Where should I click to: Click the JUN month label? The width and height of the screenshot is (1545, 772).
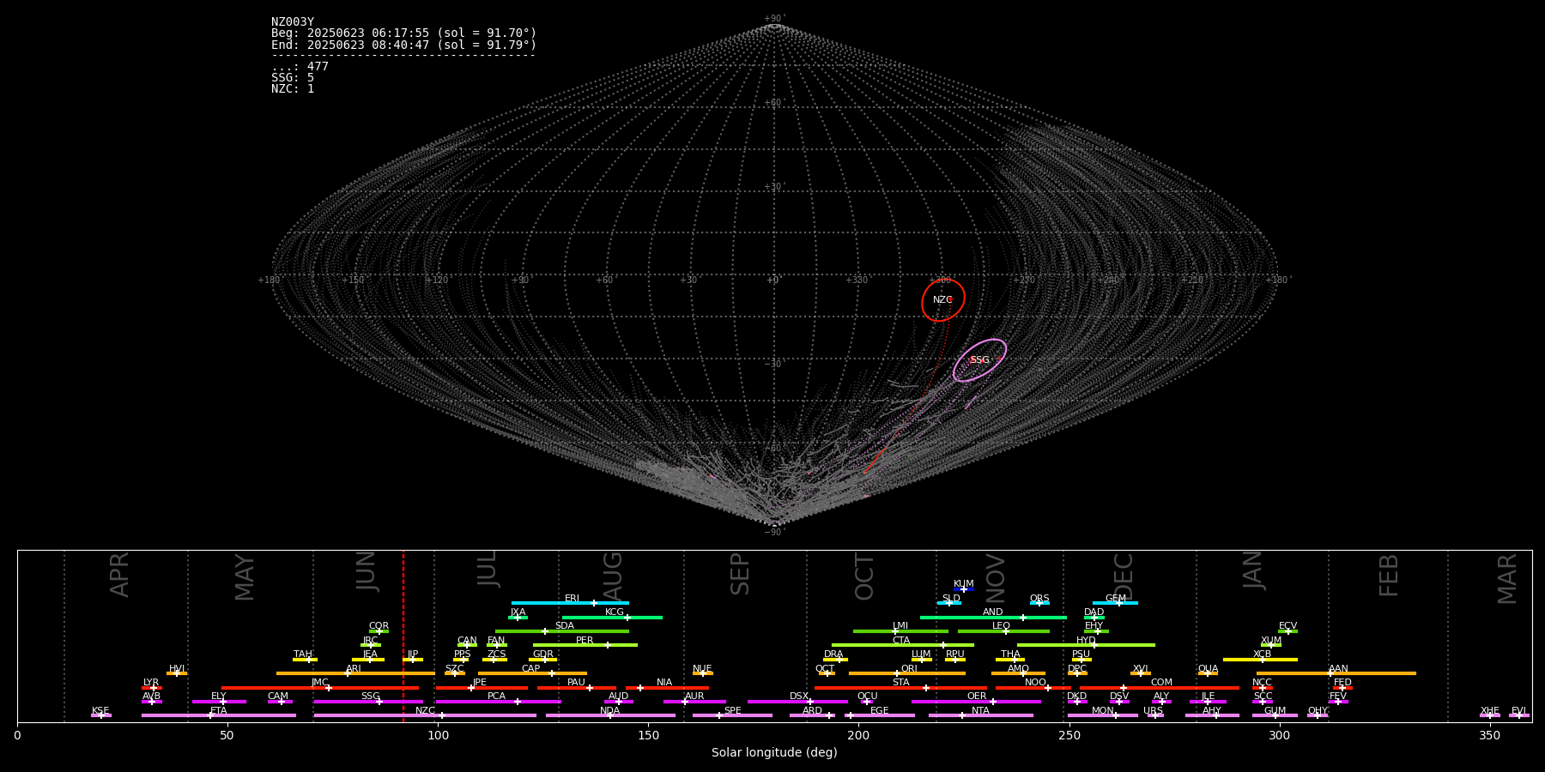pyautogui.click(x=367, y=571)
